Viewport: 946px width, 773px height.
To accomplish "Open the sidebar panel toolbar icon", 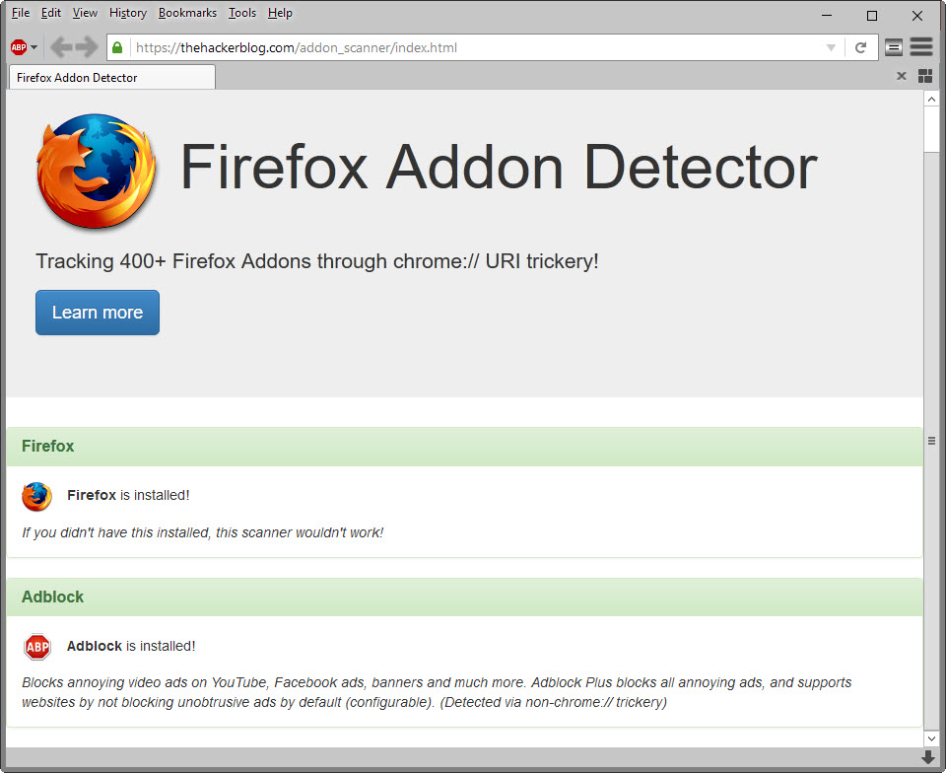I will coord(894,47).
